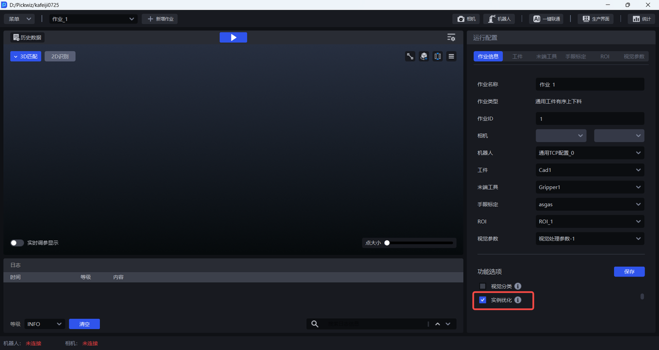Open the 生产界面 production view

click(x=596, y=19)
